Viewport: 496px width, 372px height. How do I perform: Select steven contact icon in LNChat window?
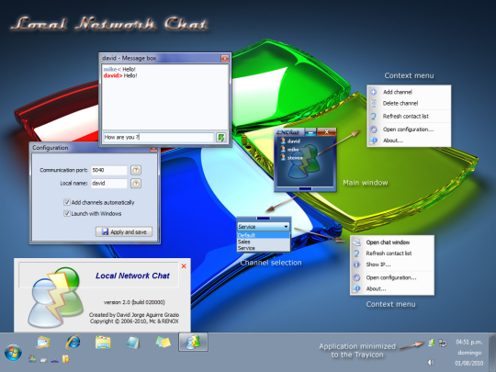click(x=283, y=157)
